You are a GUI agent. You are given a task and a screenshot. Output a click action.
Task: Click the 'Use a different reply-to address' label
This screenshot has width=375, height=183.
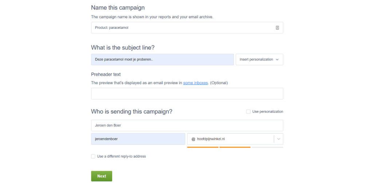122,156
